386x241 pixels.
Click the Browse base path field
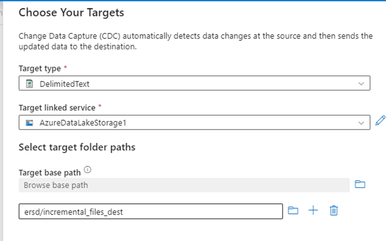click(184, 185)
